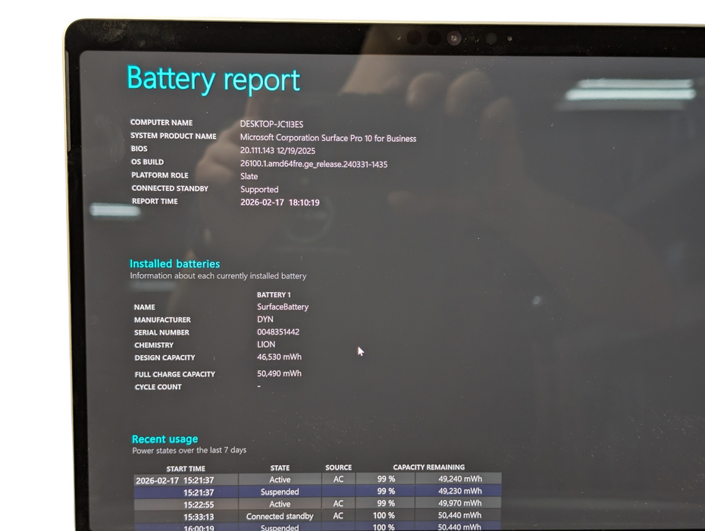This screenshot has height=531, width=705.
Task: Select the Connected standby row at 15:33:13
Action: 280,516
